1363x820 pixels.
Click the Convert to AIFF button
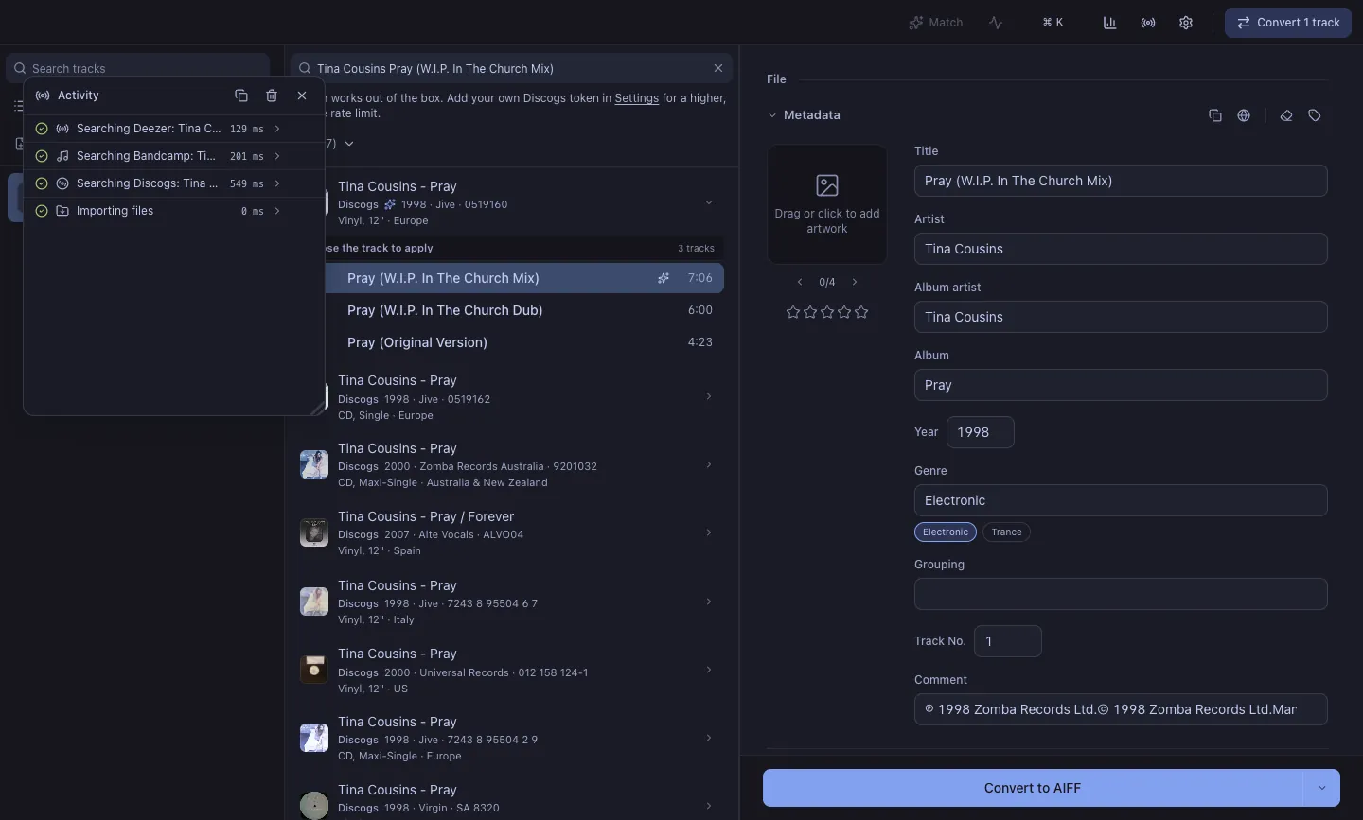[1033, 788]
